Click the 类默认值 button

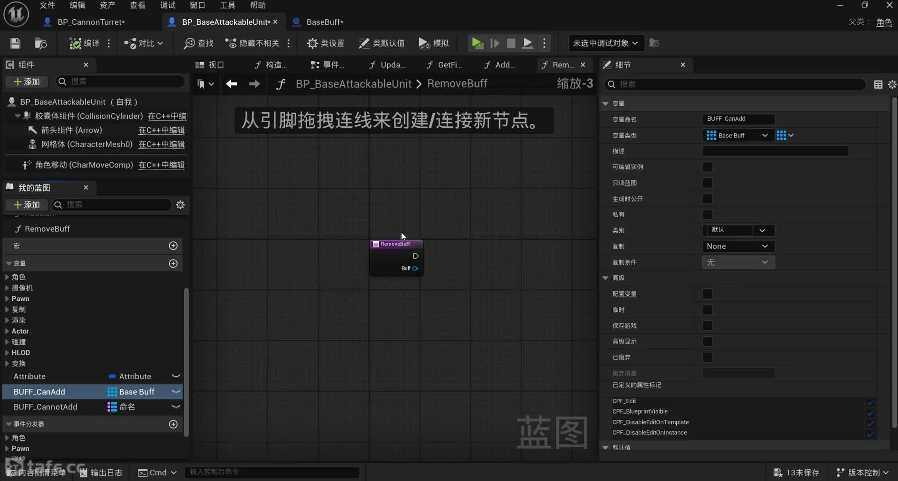click(x=382, y=44)
